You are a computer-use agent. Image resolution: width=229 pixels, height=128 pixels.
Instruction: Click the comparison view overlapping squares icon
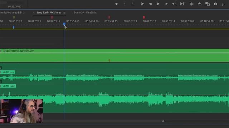point(208,4)
